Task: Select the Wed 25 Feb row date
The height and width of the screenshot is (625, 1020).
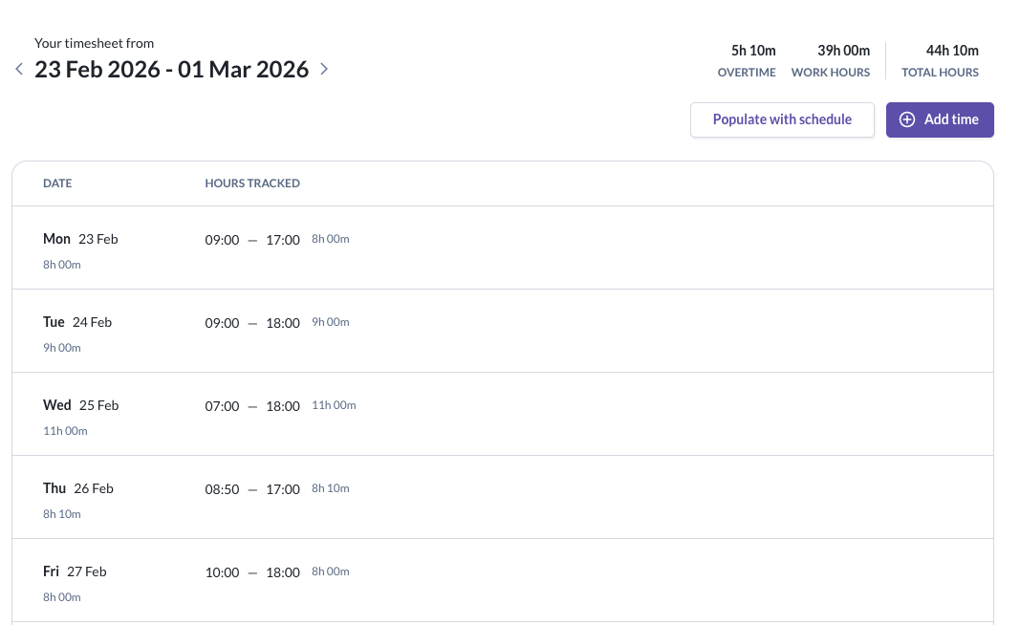Action: pyautogui.click(x=80, y=406)
